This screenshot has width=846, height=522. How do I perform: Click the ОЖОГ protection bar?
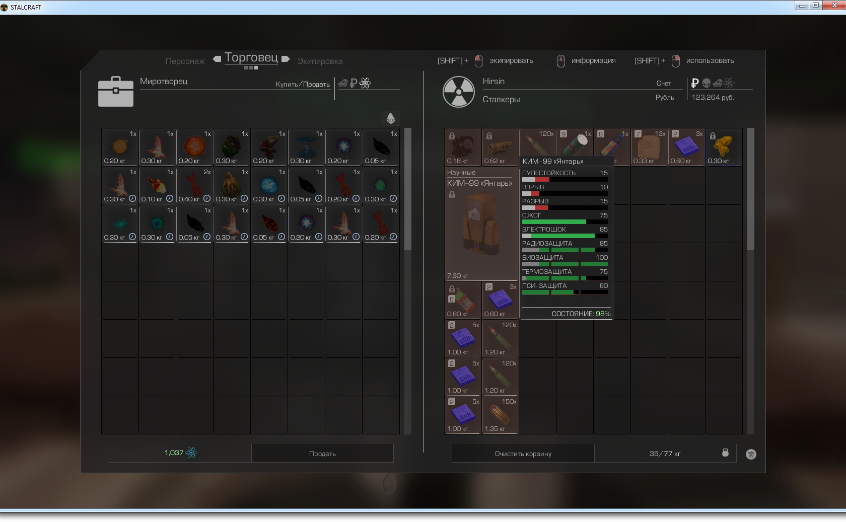point(565,221)
